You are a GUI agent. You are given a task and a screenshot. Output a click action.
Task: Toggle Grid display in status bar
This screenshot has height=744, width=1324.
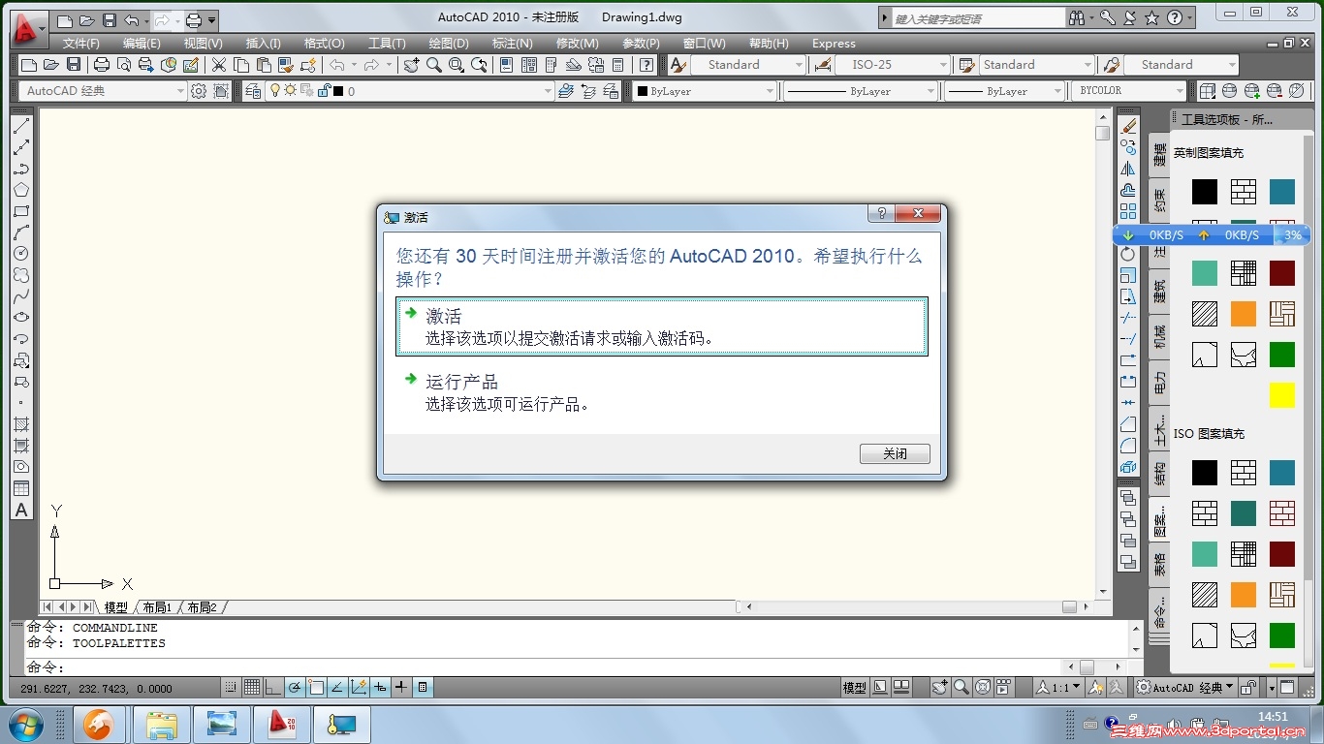coord(252,688)
